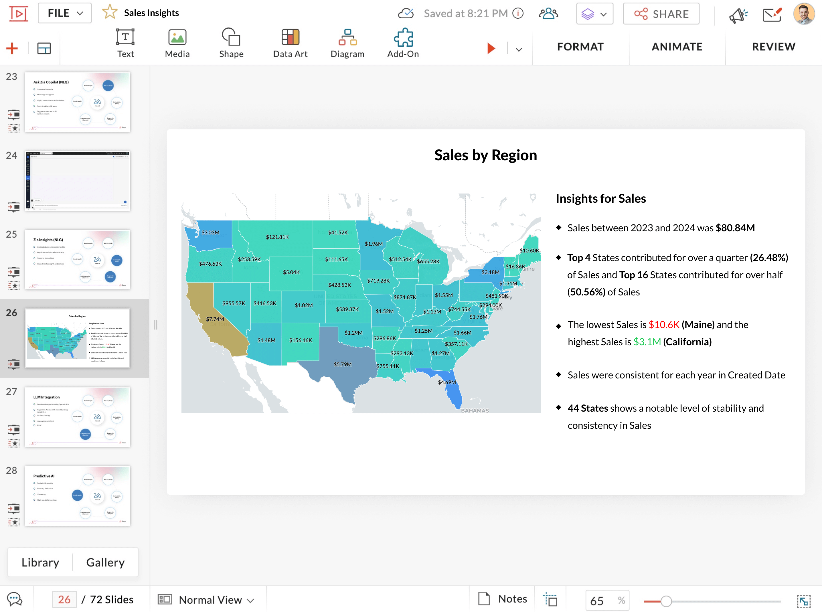Adjust the zoom slider handle
The image size is (822, 612).
[666, 601]
